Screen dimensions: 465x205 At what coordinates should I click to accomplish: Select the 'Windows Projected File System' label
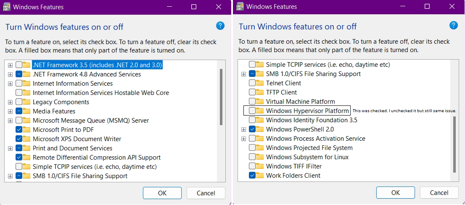[x=309, y=147]
